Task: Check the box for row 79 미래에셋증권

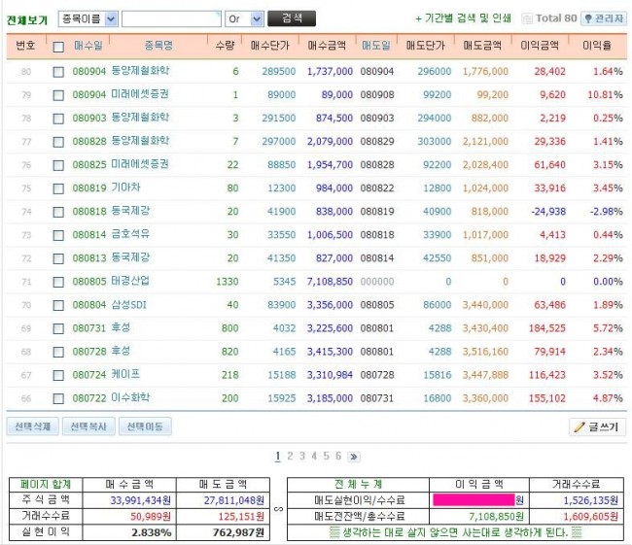Action: point(58,95)
